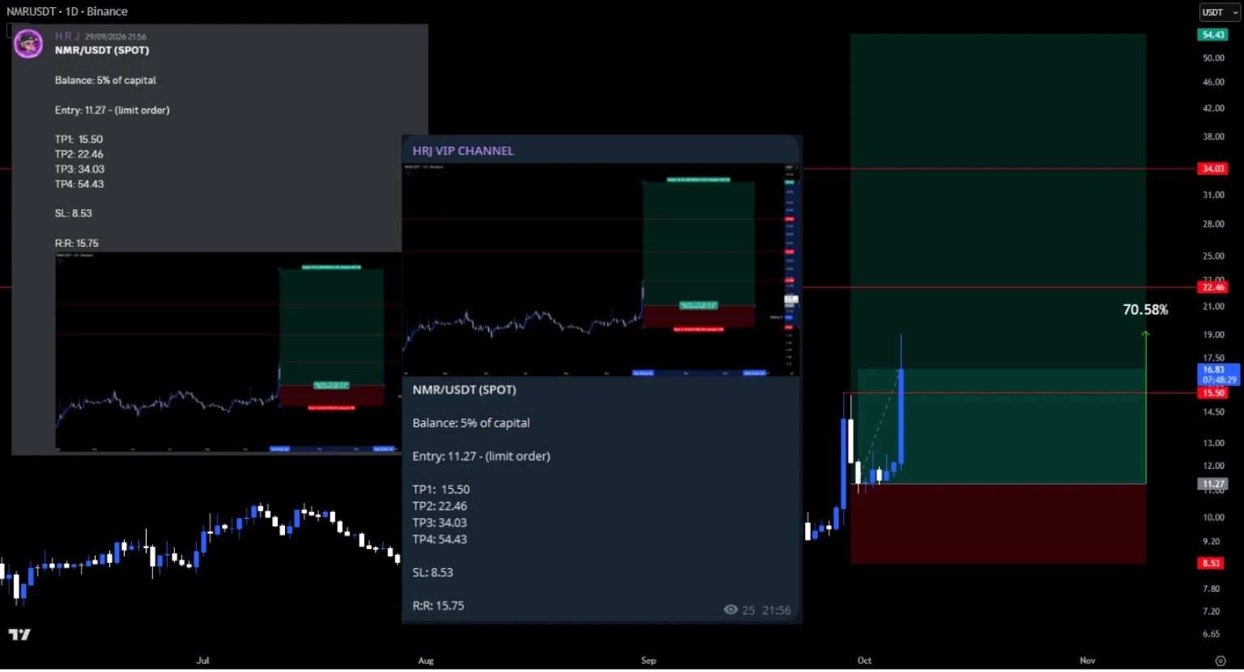
Task: Click the blue 16.83 current price label
Action: (1219, 374)
